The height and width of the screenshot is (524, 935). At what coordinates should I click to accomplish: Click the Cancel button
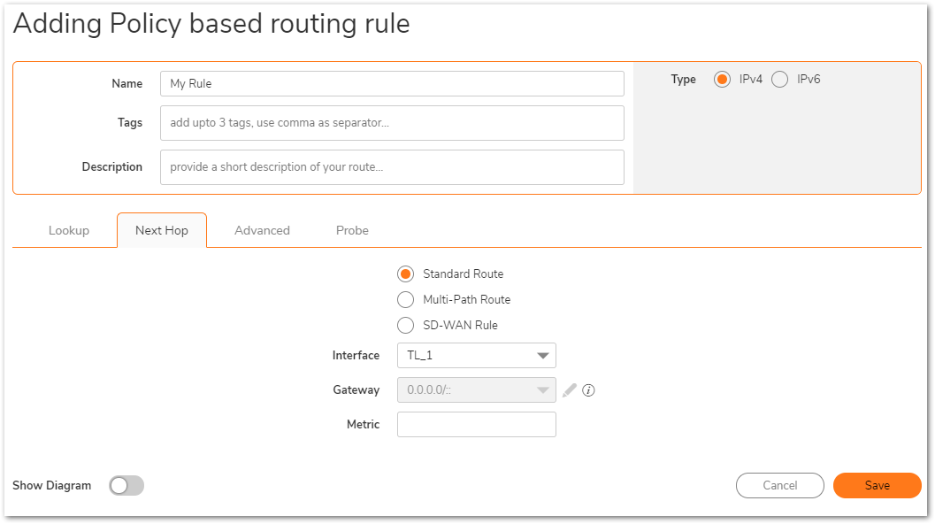780,485
